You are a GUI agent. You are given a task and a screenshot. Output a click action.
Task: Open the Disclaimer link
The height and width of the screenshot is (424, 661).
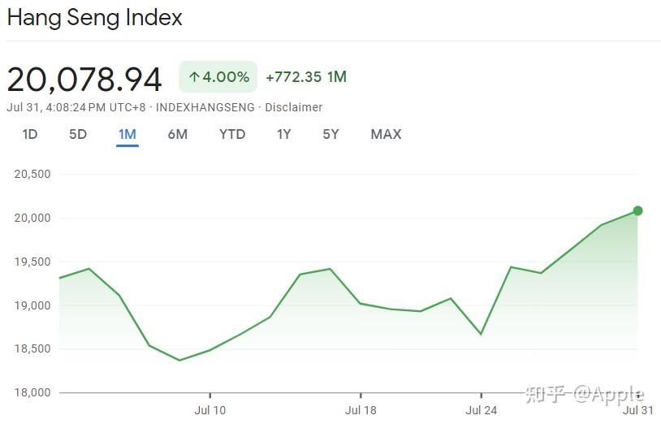pyautogui.click(x=294, y=107)
